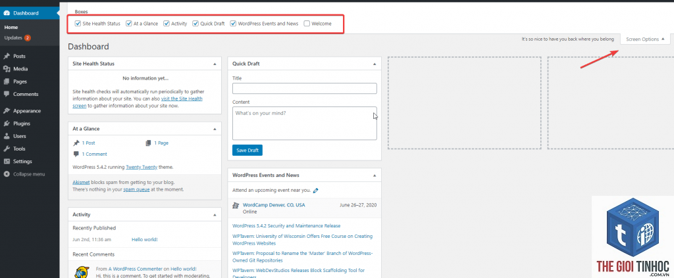Click the Settings sliders icon
The width and height of the screenshot is (674, 278).
point(7,161)
